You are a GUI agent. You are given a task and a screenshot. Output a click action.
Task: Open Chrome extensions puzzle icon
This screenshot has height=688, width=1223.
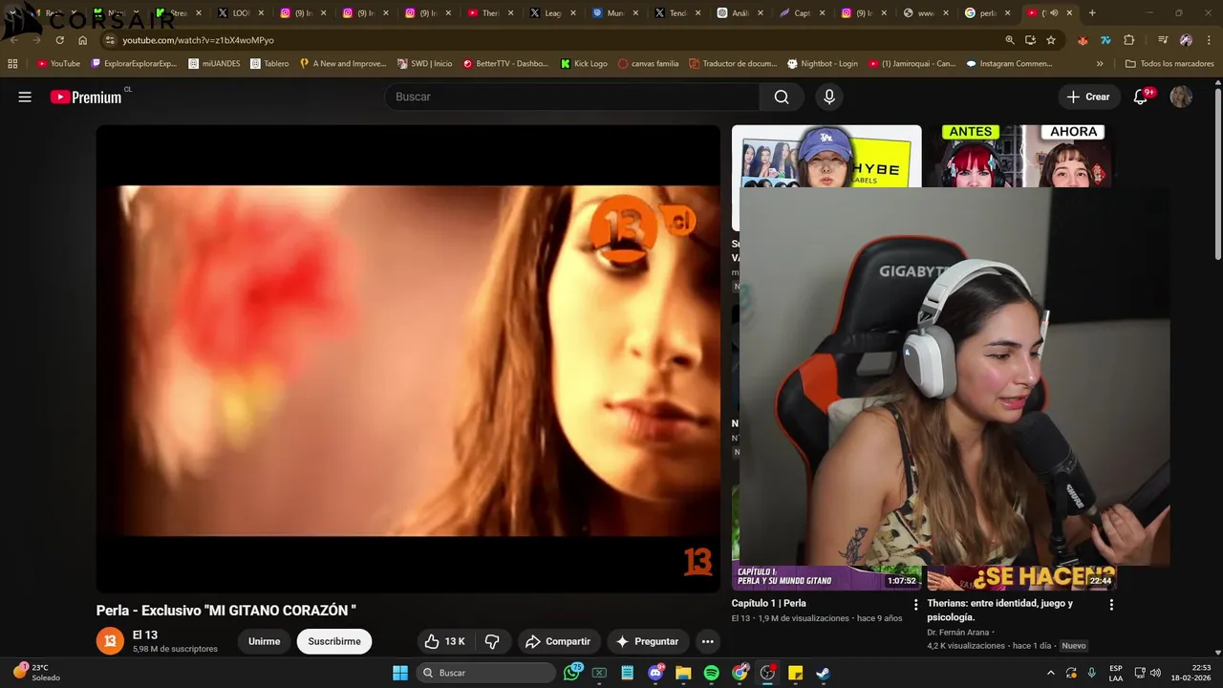point(1128,40)
